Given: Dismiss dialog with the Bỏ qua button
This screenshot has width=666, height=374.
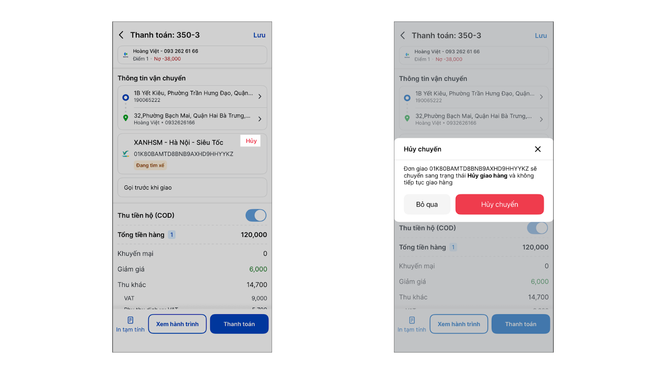Looking at the screenshot, I should click(427, 204).
